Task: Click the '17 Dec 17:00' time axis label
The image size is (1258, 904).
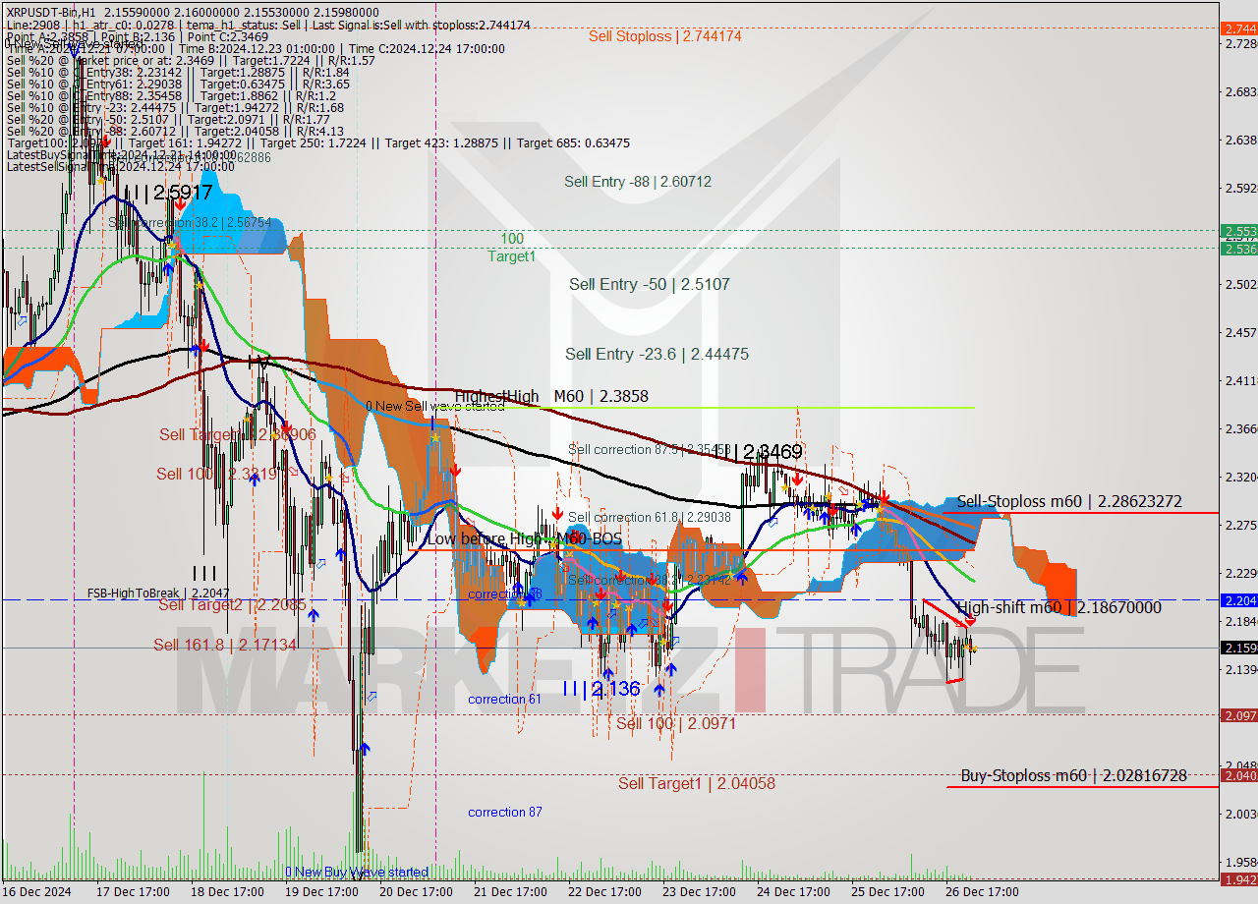Action: (134, 892)
